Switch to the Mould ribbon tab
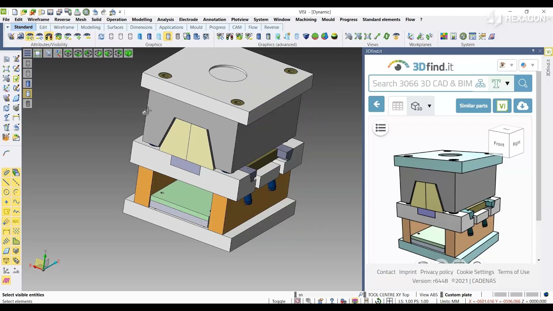Image resolution: width=553 pixels, height=311 pixels. point(196,27)
